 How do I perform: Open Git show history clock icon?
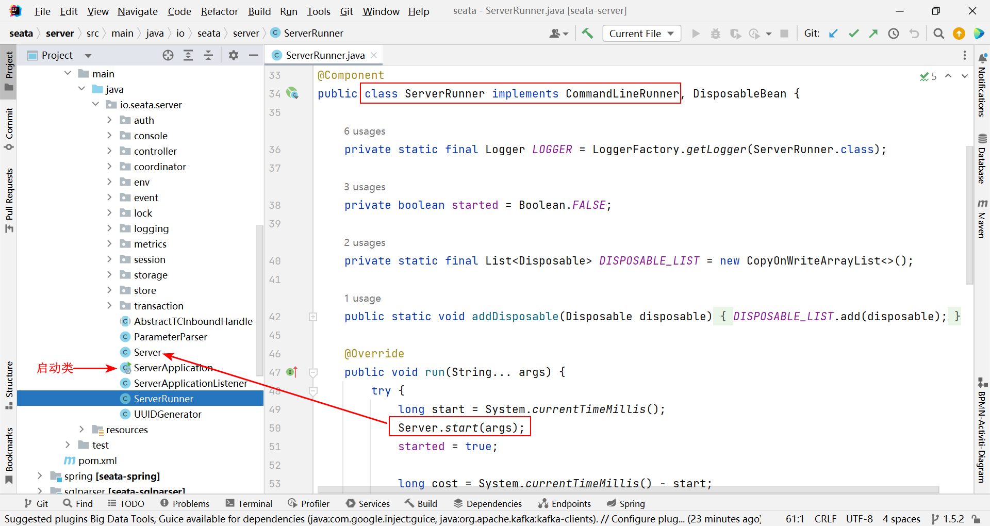[x=893, y=34]
